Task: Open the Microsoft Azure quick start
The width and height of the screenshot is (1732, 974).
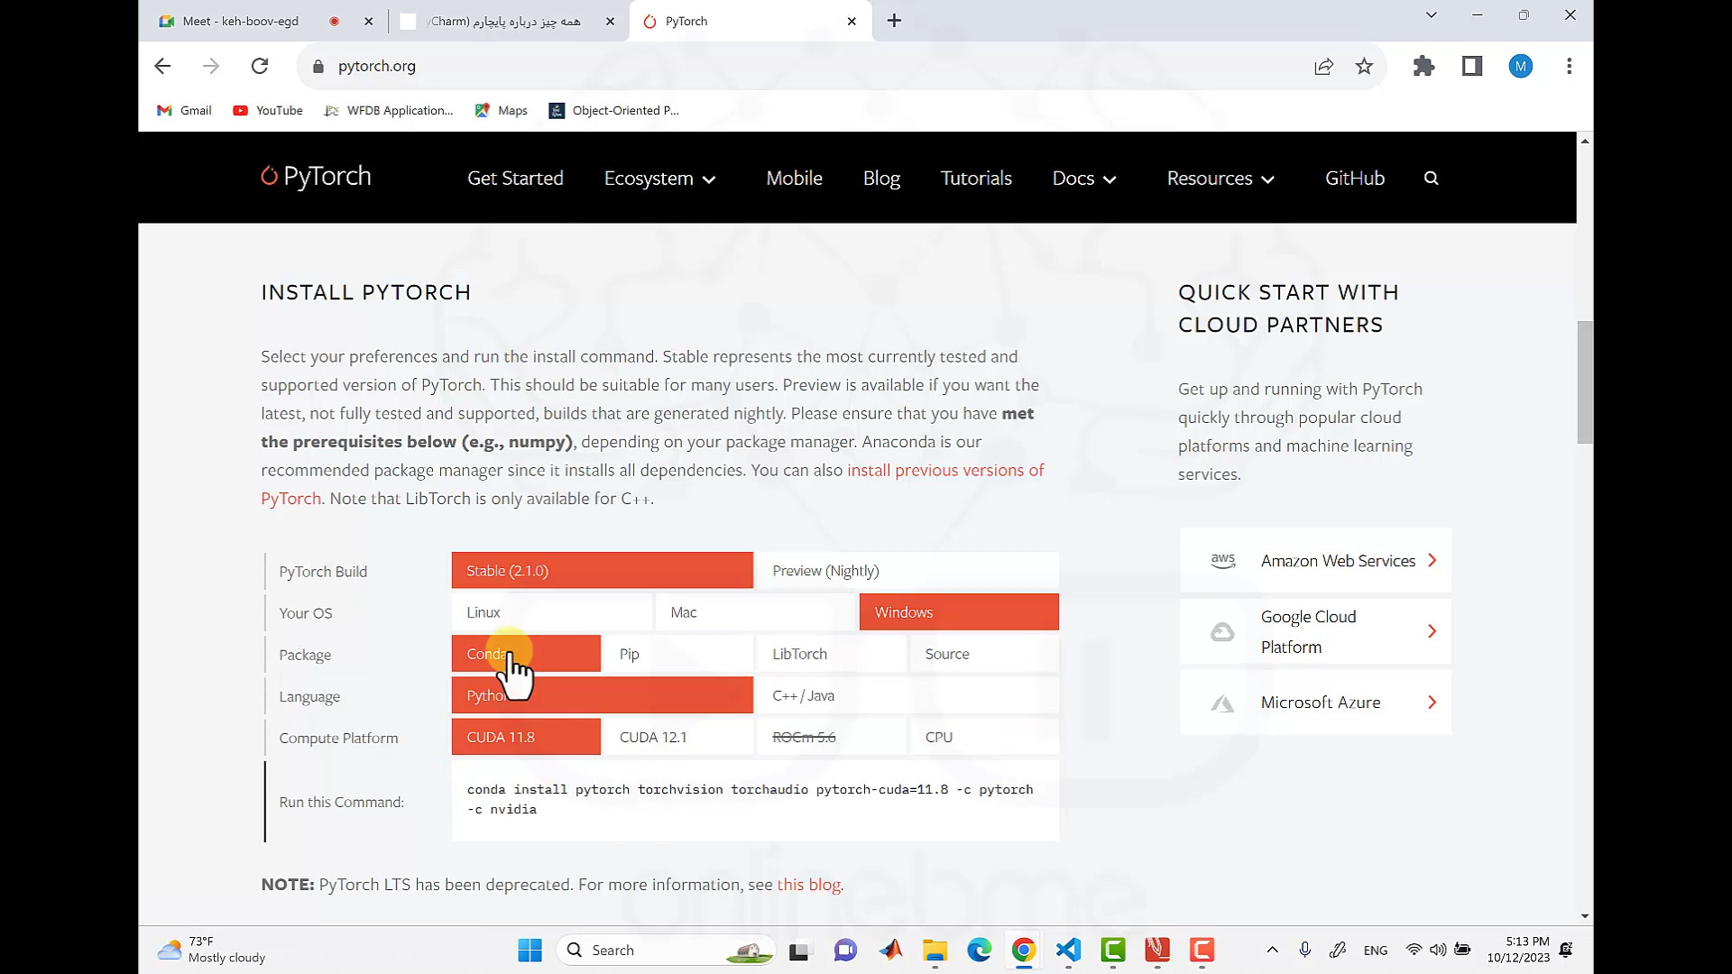Action: coord(1315,702)
